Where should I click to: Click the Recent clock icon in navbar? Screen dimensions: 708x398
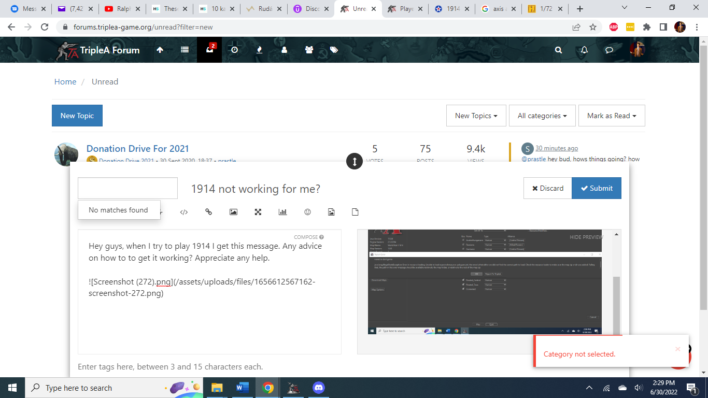click(x=234, y=50)
